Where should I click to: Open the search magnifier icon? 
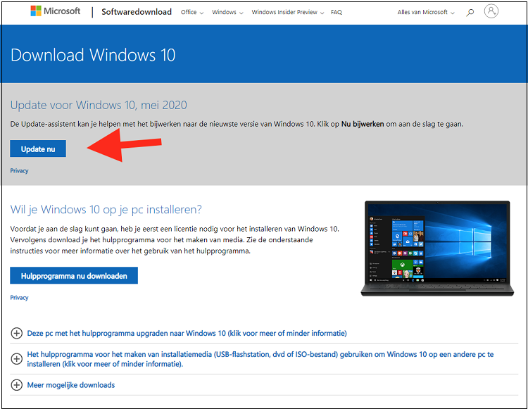pyautogui.click(x=470, y=13)
